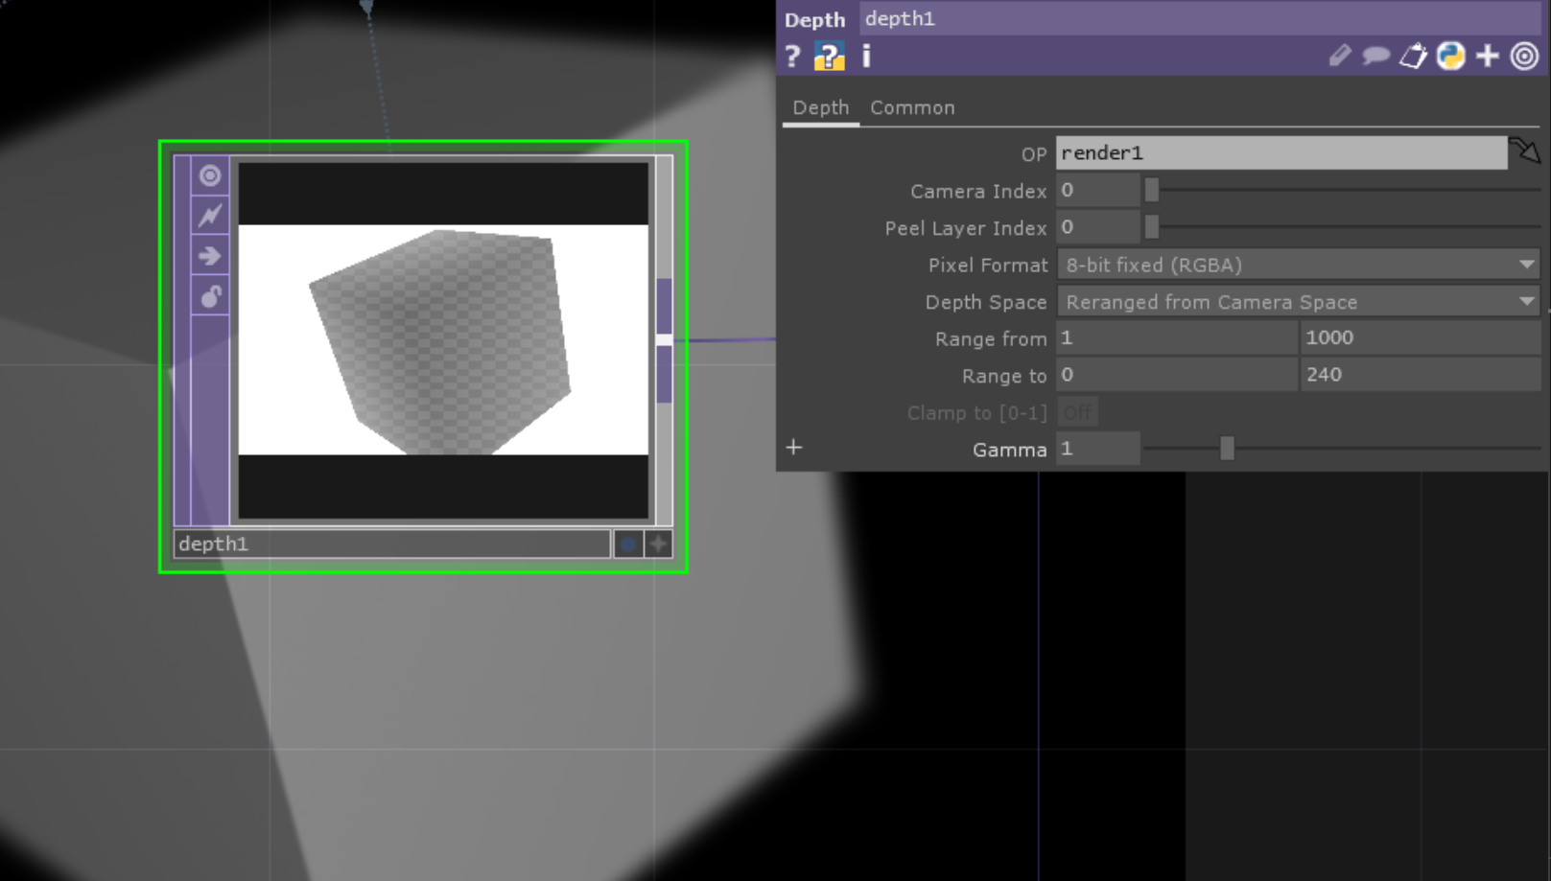Adjust the Peel Layer Index slider handle
1551x881 pixels.
click(1152, 227)
